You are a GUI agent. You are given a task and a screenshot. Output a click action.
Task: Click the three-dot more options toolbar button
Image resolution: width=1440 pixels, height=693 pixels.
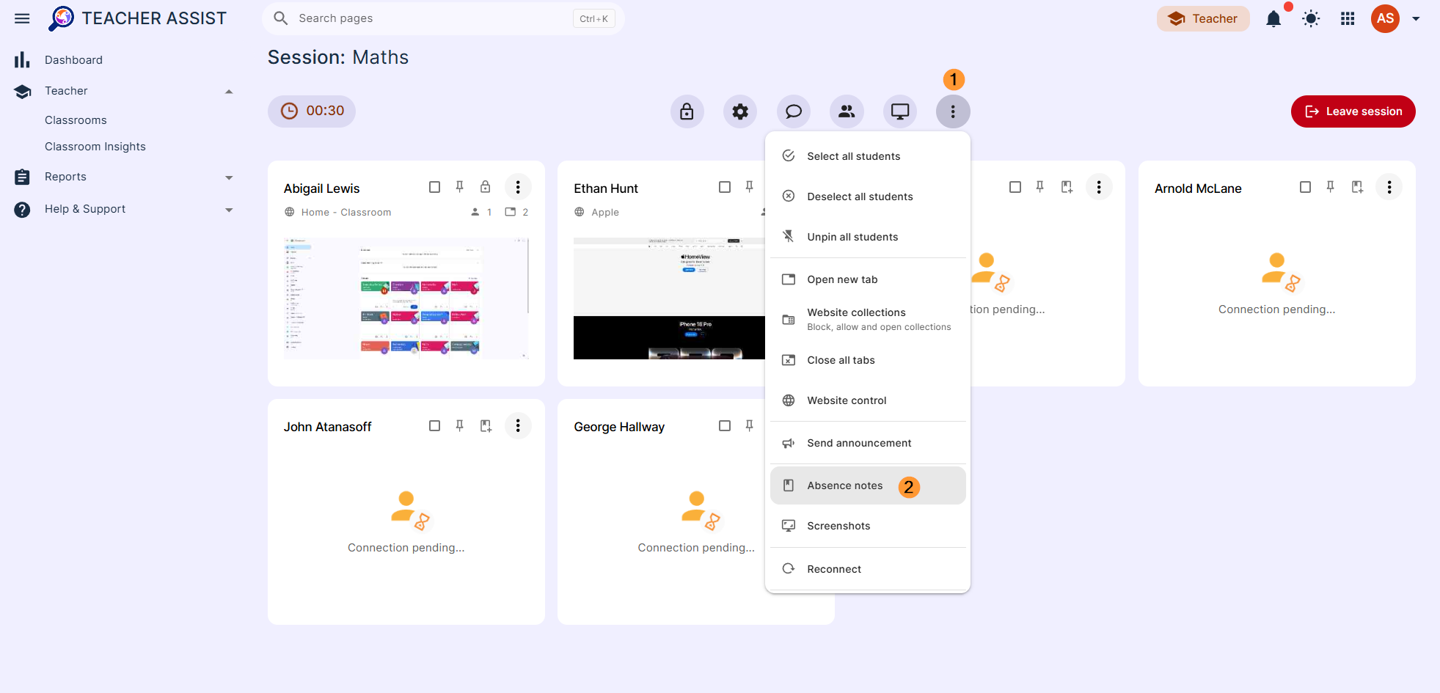[x=953, y=111]
